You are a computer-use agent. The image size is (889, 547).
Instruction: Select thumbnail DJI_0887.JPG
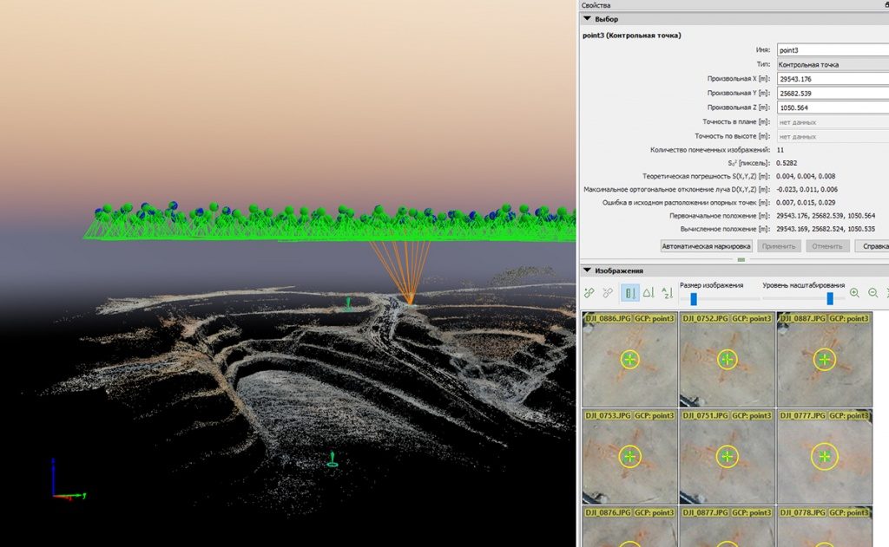point(825,359)
